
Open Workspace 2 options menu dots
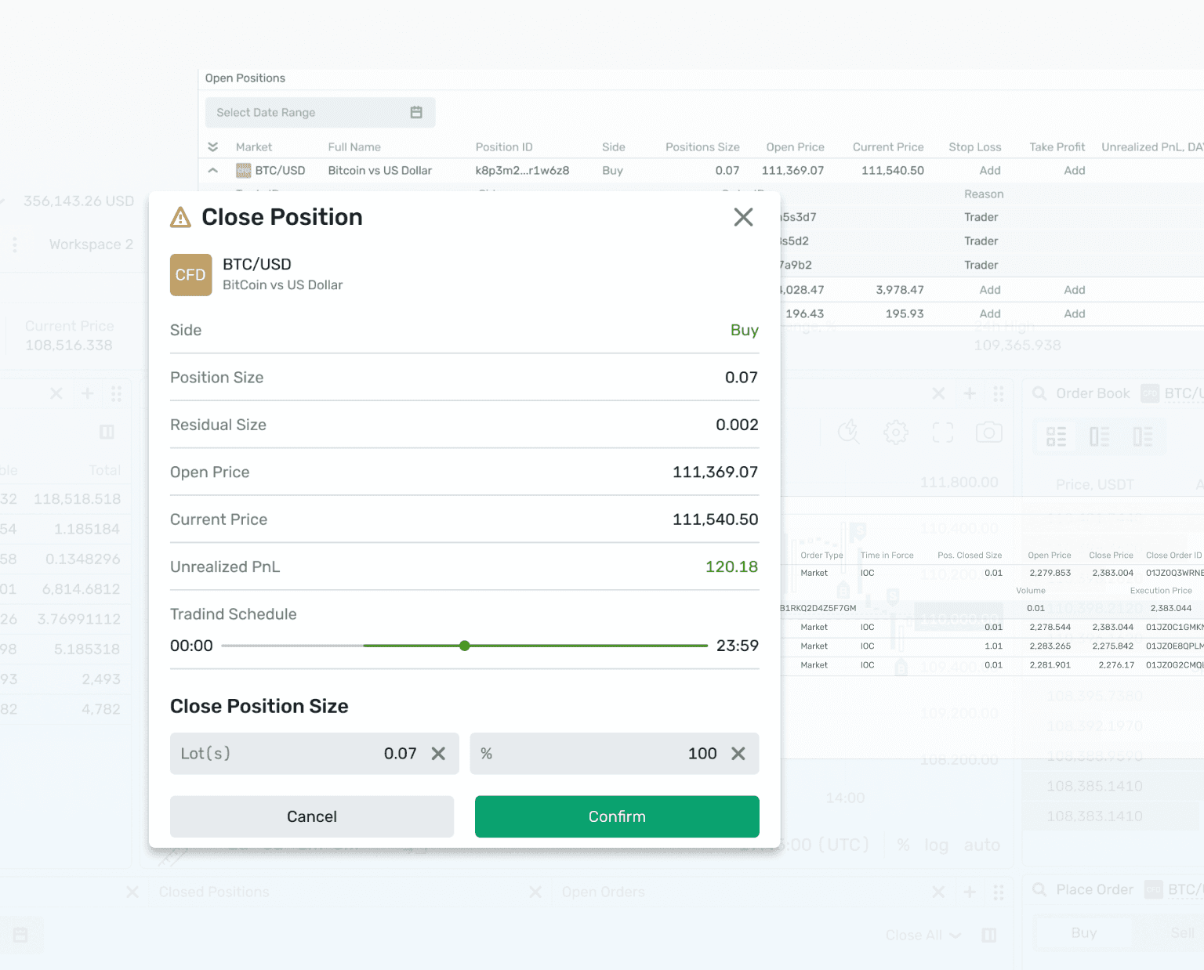click(x=15, y=244)
